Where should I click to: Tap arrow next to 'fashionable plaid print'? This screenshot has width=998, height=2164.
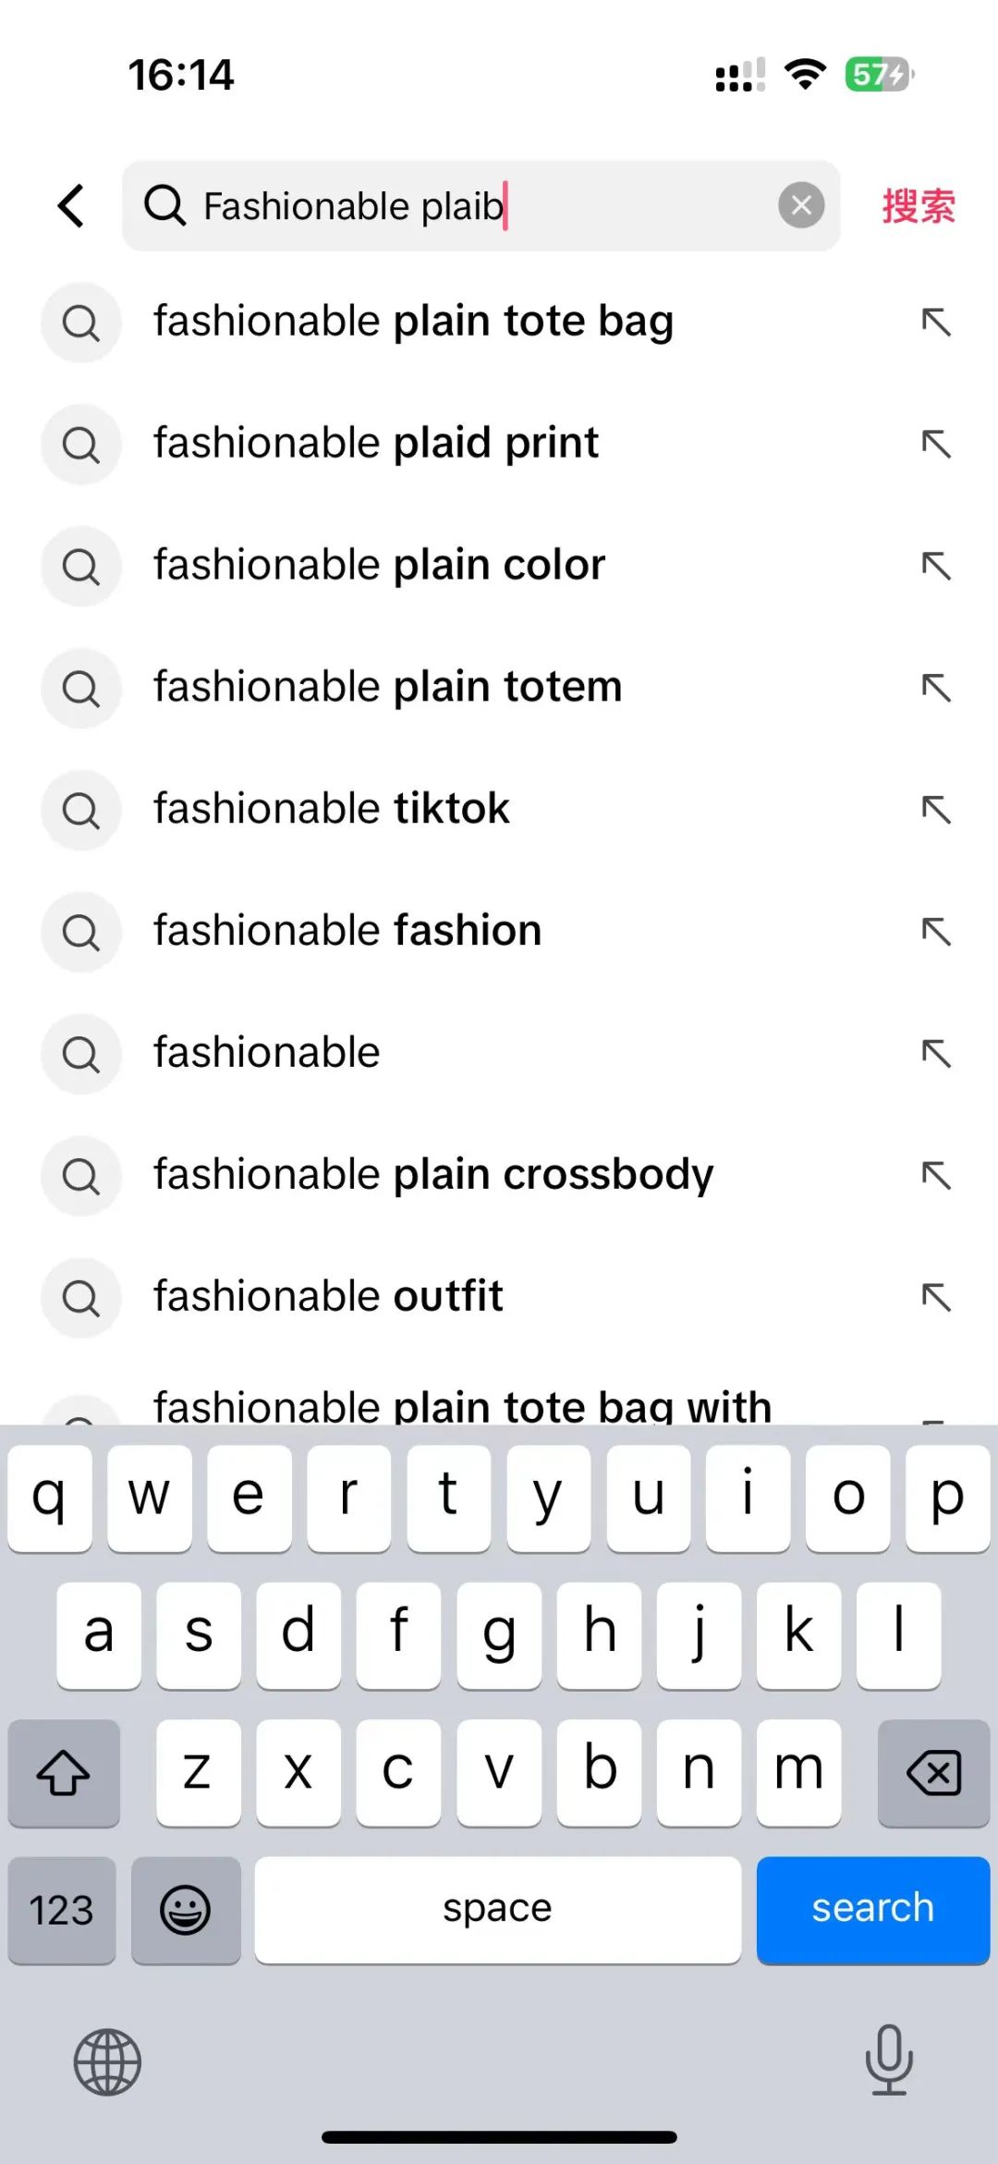tap(936, 445)
